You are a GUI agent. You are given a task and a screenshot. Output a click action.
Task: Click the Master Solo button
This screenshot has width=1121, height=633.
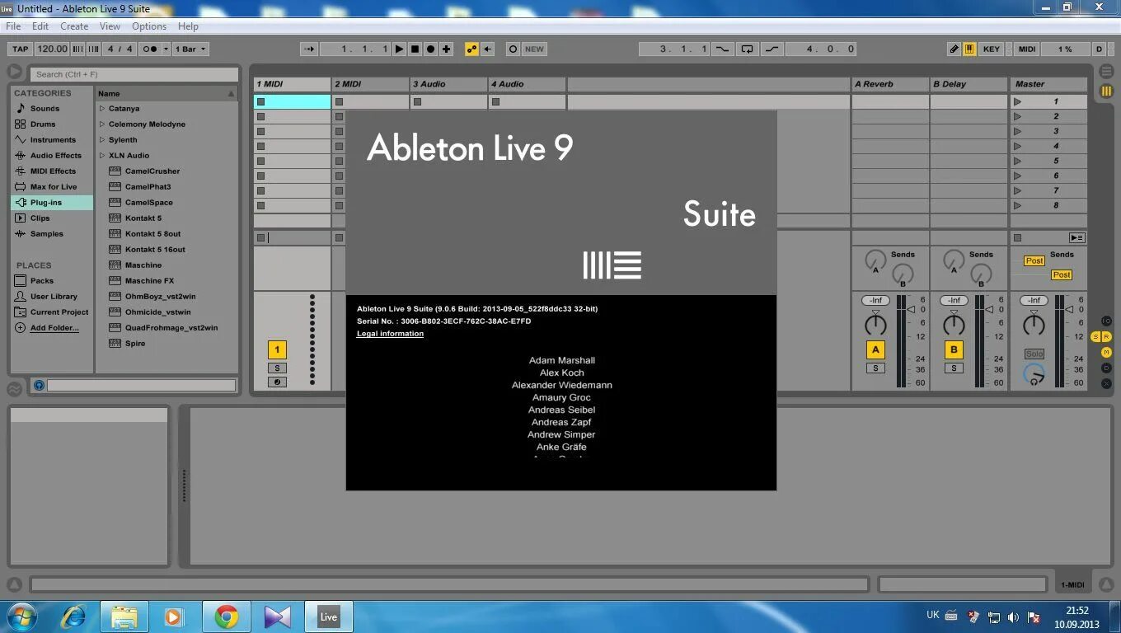(x=1034, y=354)
